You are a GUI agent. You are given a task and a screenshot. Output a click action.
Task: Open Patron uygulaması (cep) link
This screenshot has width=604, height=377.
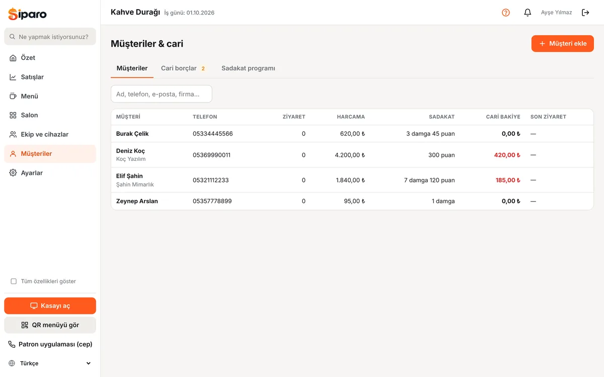click(50, 344)
